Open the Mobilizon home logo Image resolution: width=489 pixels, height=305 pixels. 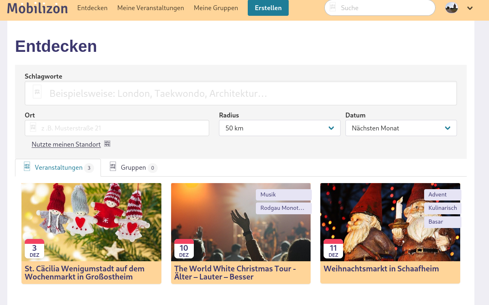point(37,8)
